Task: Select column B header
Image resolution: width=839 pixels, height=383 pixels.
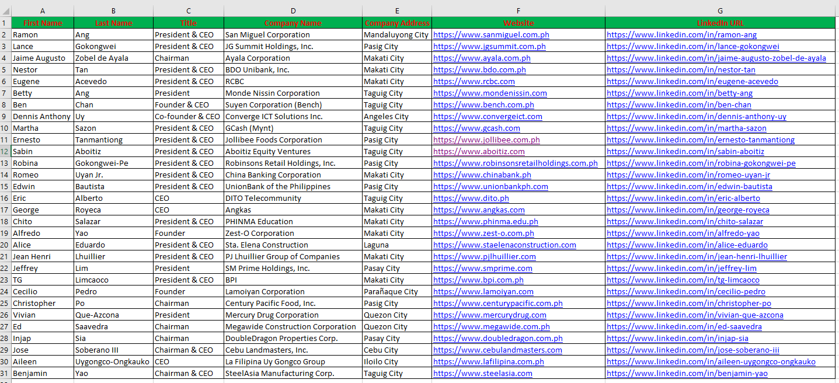Action: coord(114,11)
